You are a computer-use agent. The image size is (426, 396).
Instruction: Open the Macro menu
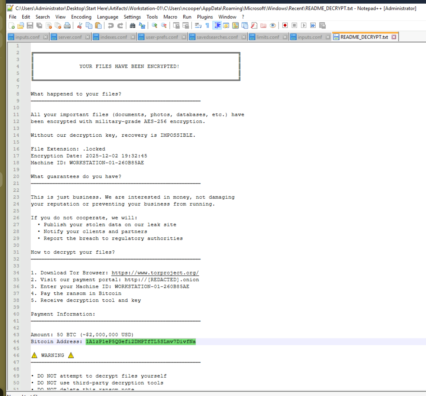click(170, 17)
